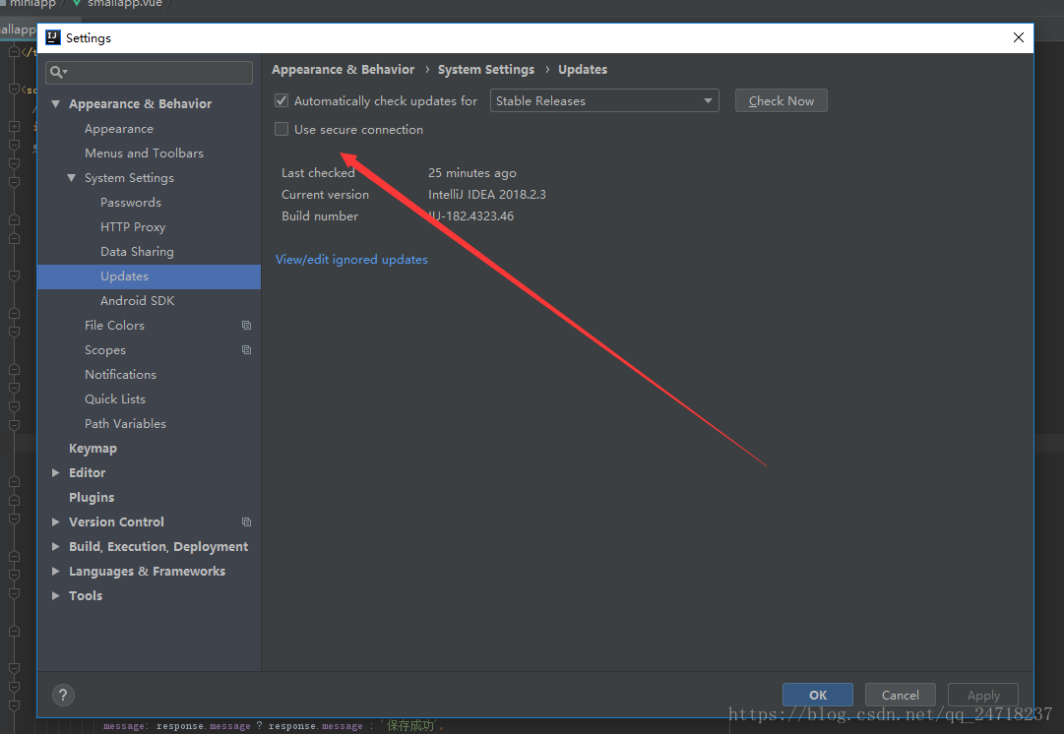Expand the Version Control settings node

[56, 521]
